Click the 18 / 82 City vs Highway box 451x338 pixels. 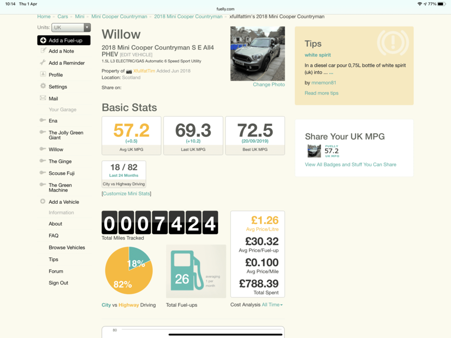[124, 174]
